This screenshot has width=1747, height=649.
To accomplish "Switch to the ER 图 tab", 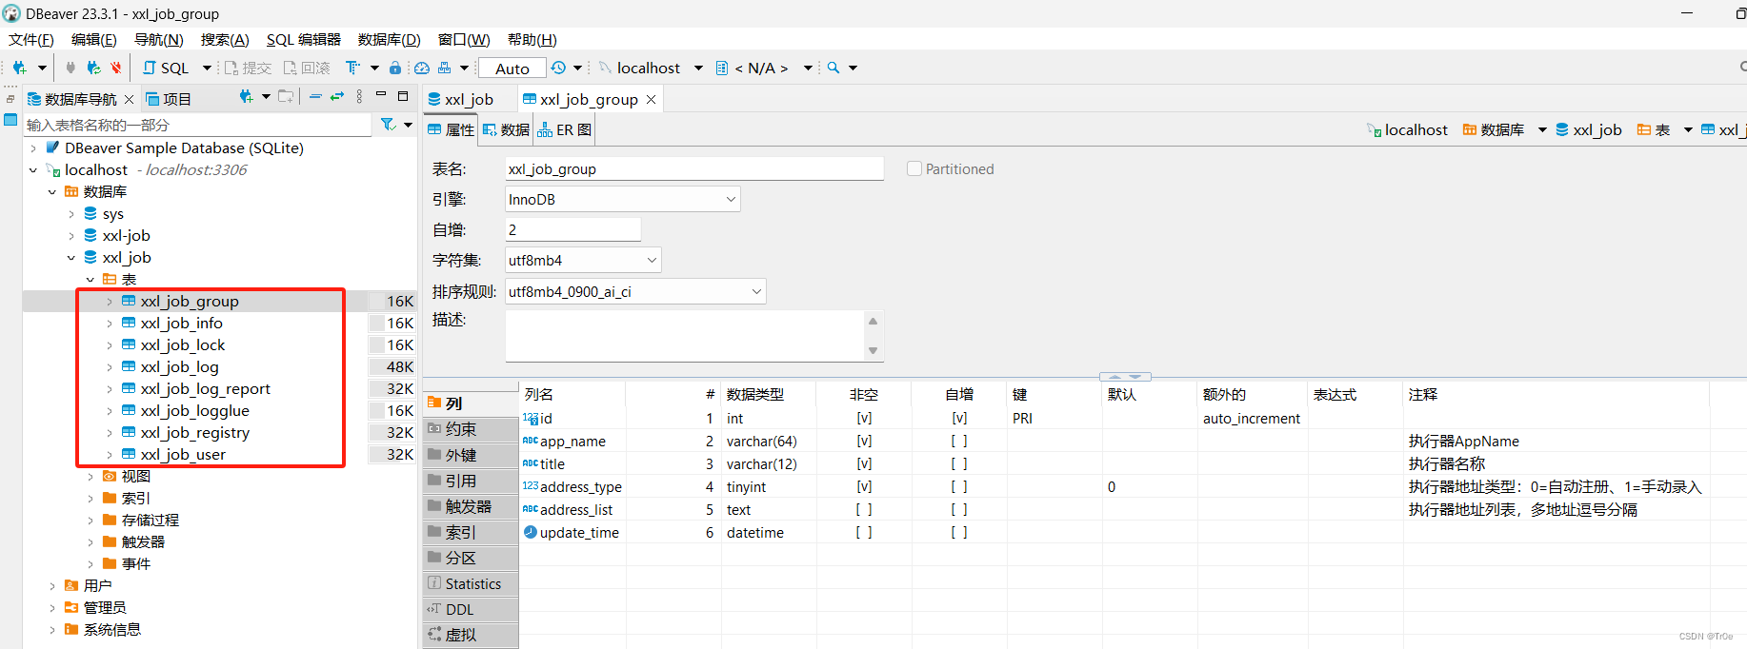I will pyautogui.click(x=565, y=129).
